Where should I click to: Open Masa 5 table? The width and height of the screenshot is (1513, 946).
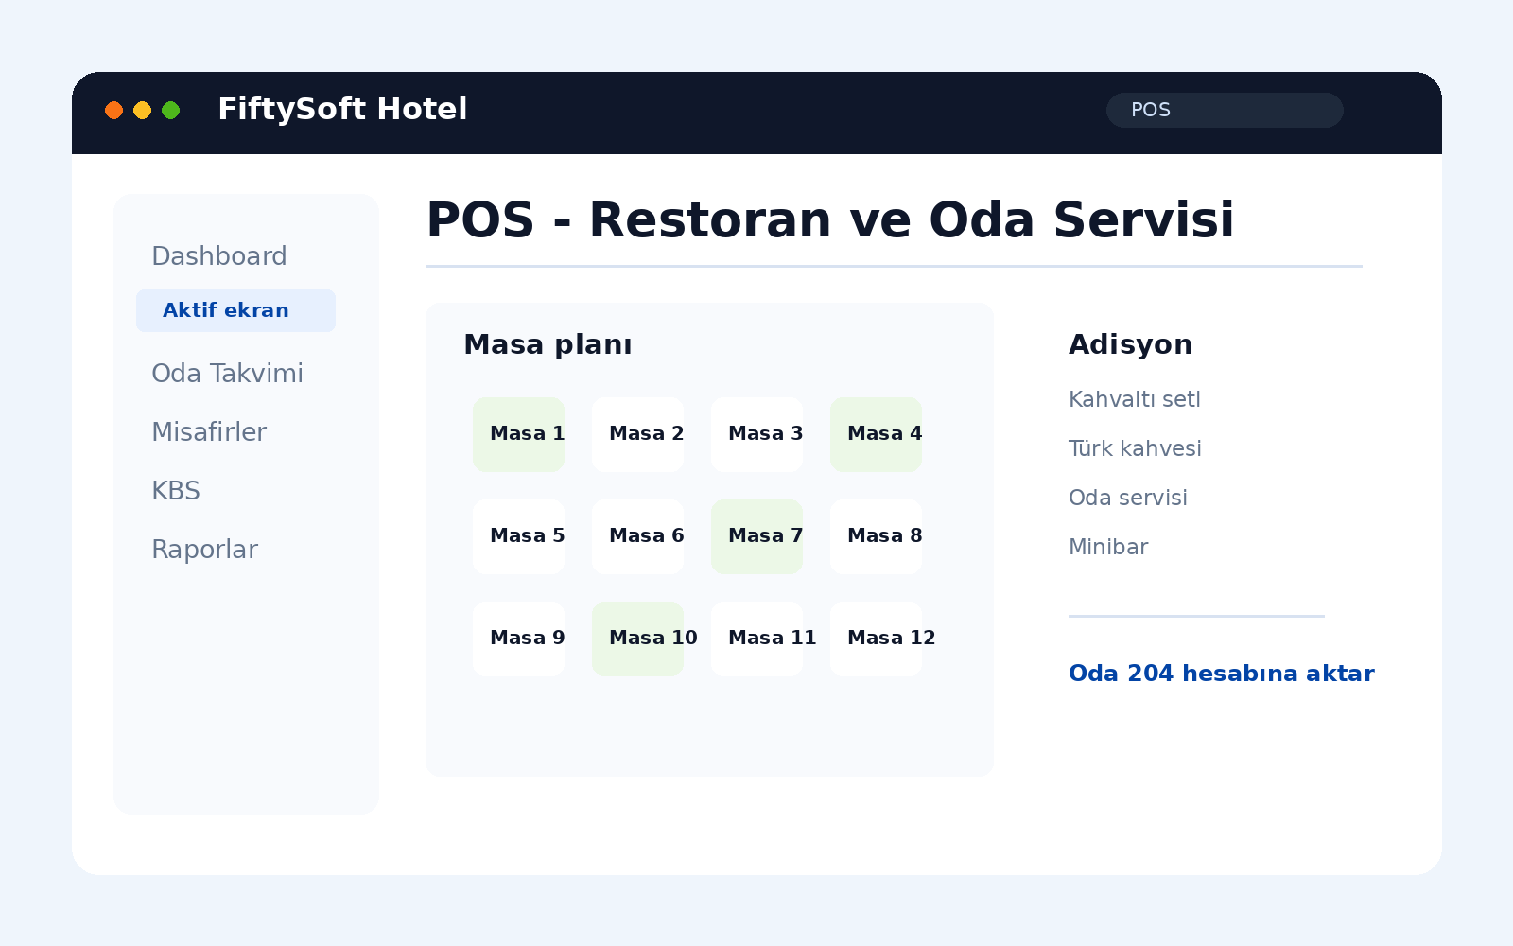tap(518, 536)
